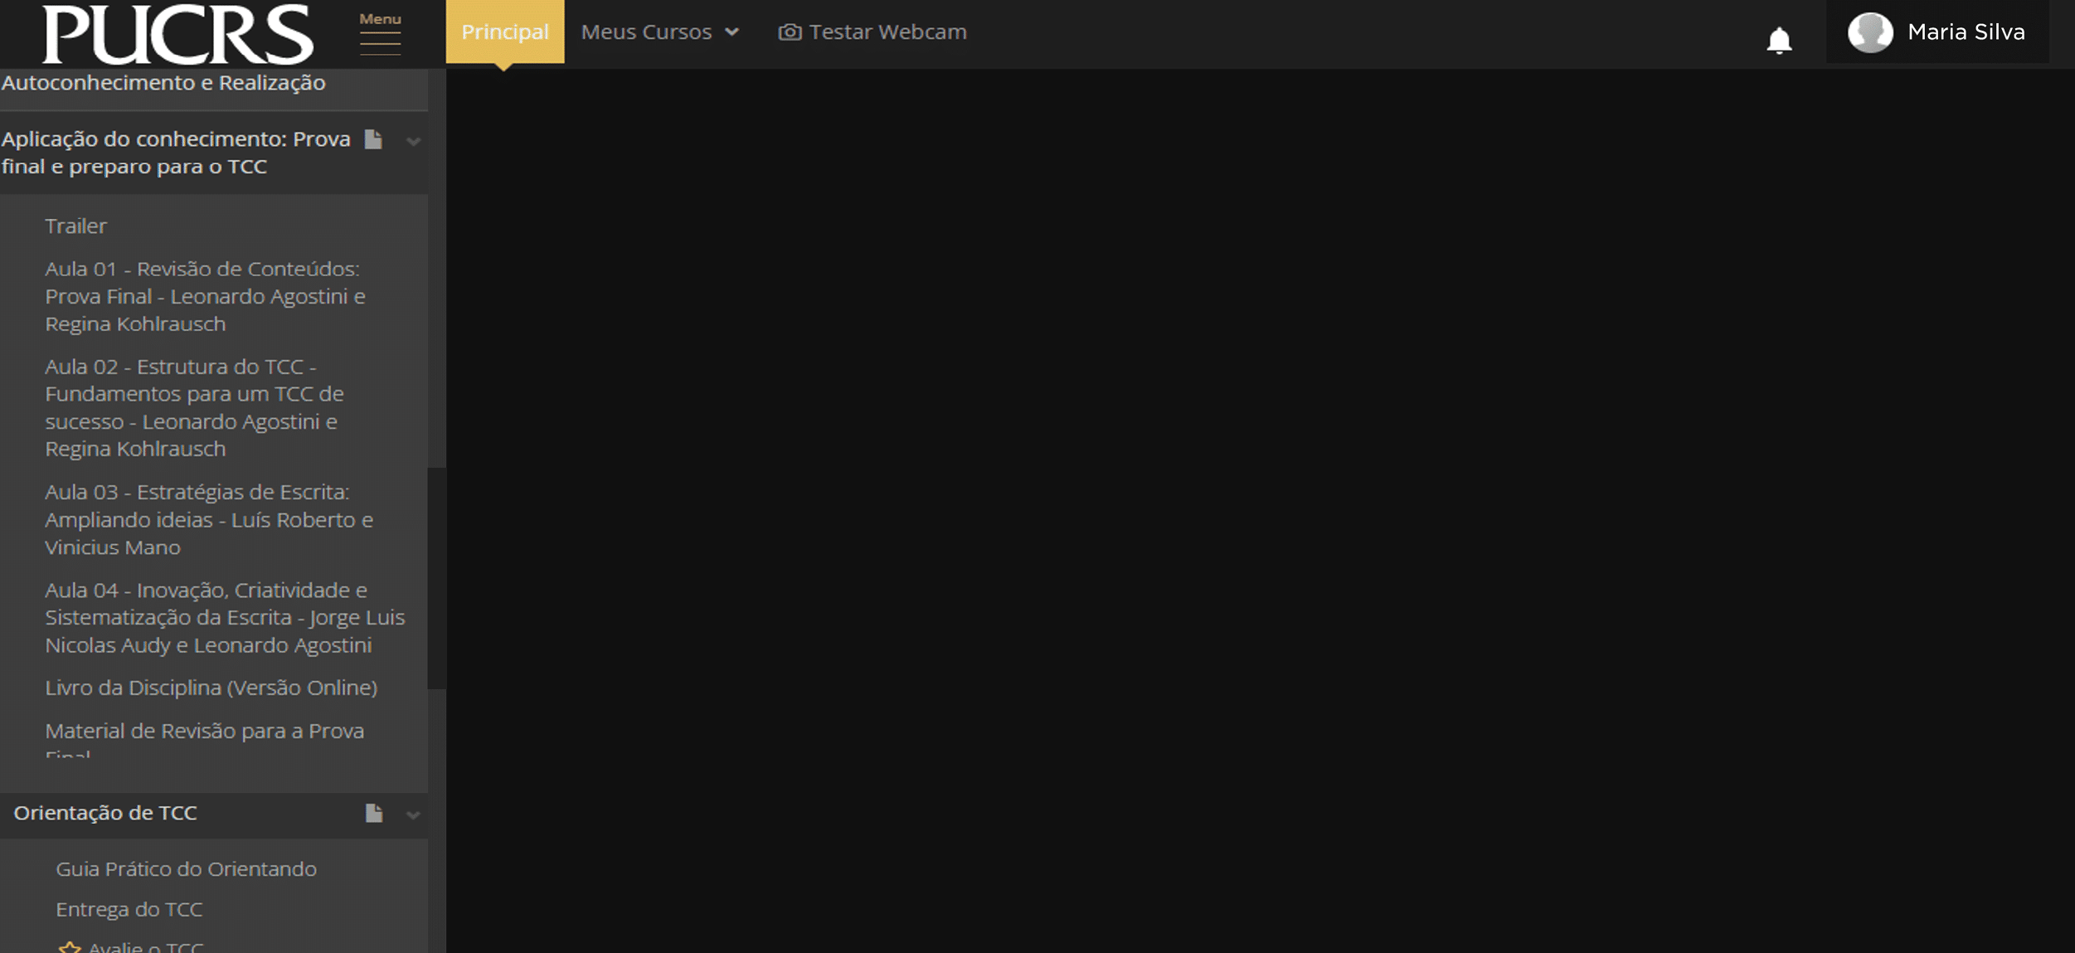Click the PUCRS logo
The width and height of the screenshot is (2075, 953).
coord(178,34)
